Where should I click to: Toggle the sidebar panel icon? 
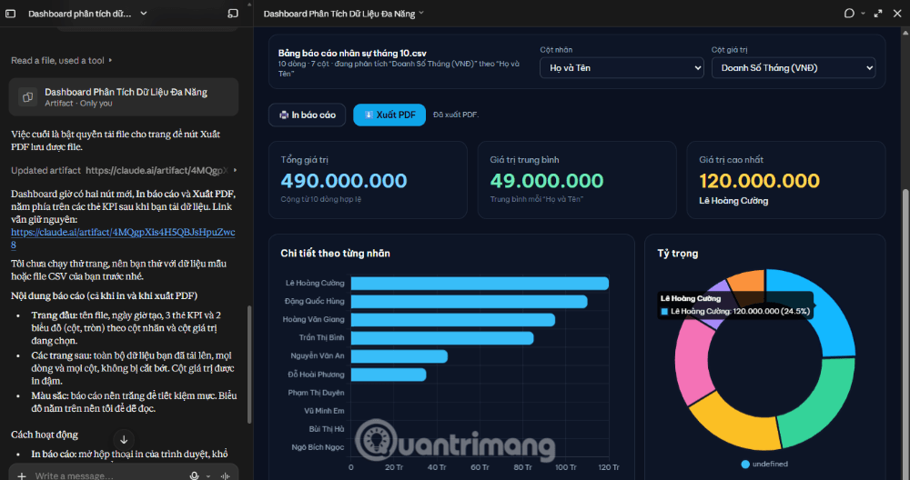(x=10, y=14)
